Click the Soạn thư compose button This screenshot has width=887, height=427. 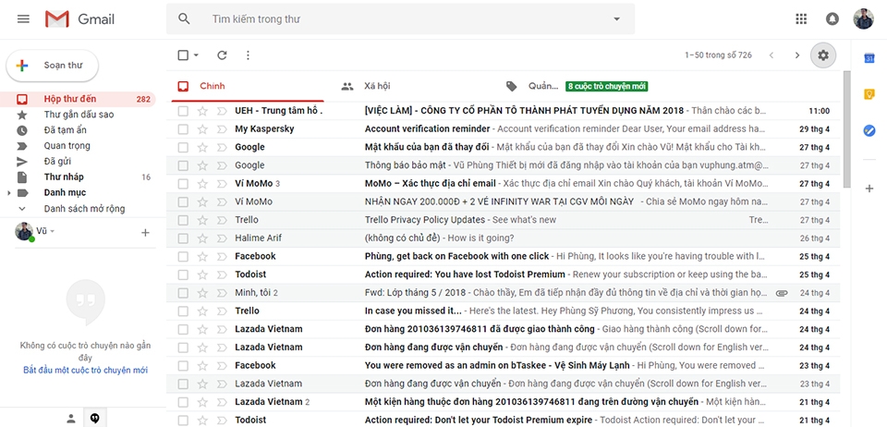52,66
